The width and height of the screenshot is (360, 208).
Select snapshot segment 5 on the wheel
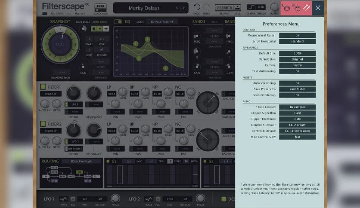coord(60,59)
